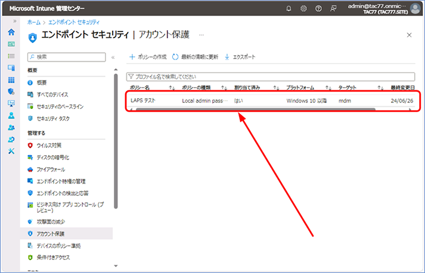
Task: Open the feedback icon in header
Action: coord(333,8)
